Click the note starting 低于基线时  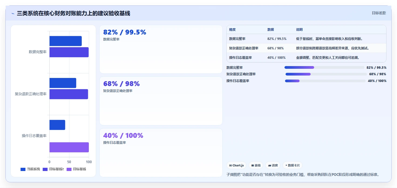[x=329, y=39]
